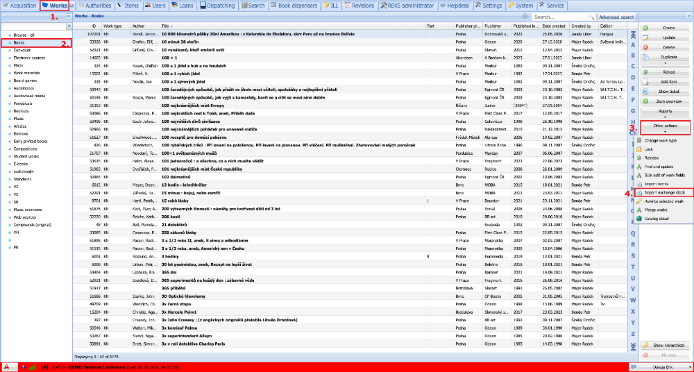694x372 pixels.
Task: Open the Dispatching tab
Action: 219,6
